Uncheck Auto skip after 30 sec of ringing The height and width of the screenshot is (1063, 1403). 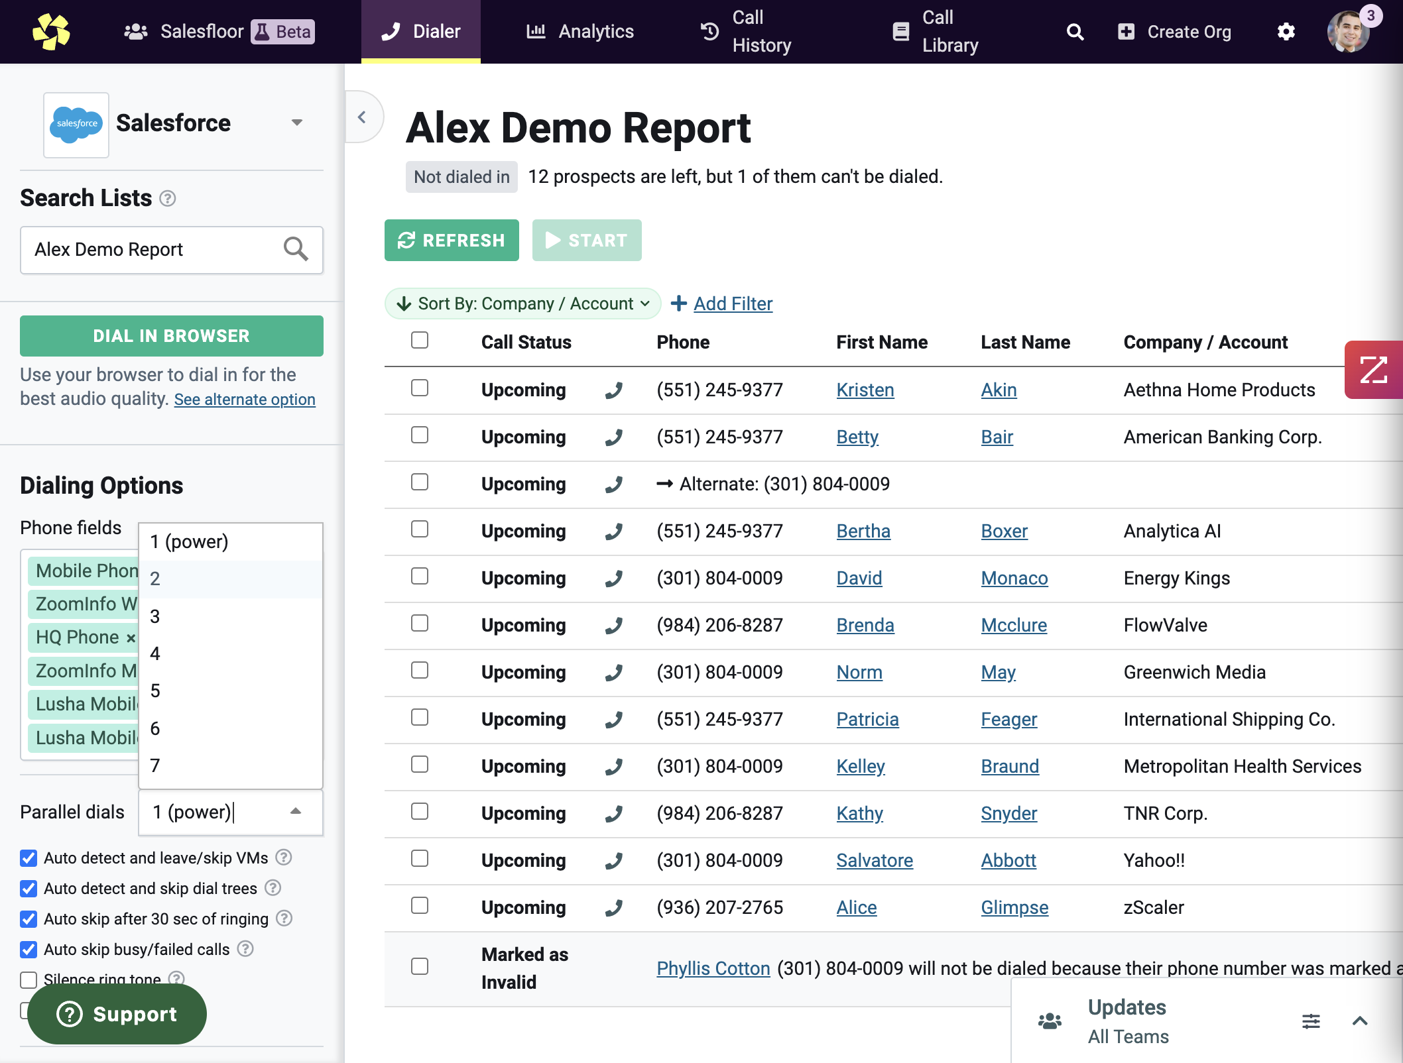pyautogui.click(x=29, y=919)
